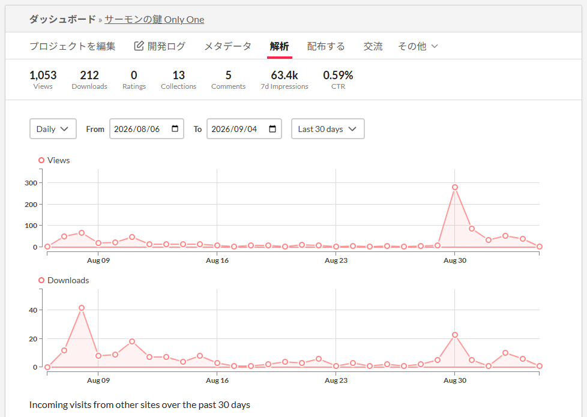Click the To date field 2026/09/04
587x417 pixels.
(244, 129)
